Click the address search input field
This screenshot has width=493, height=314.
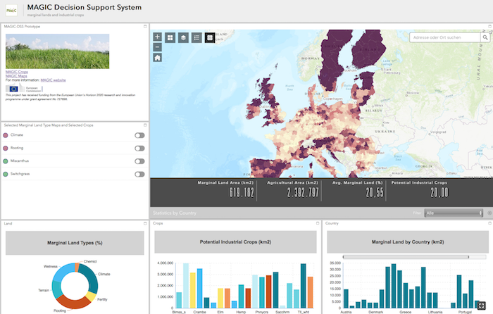440,37
